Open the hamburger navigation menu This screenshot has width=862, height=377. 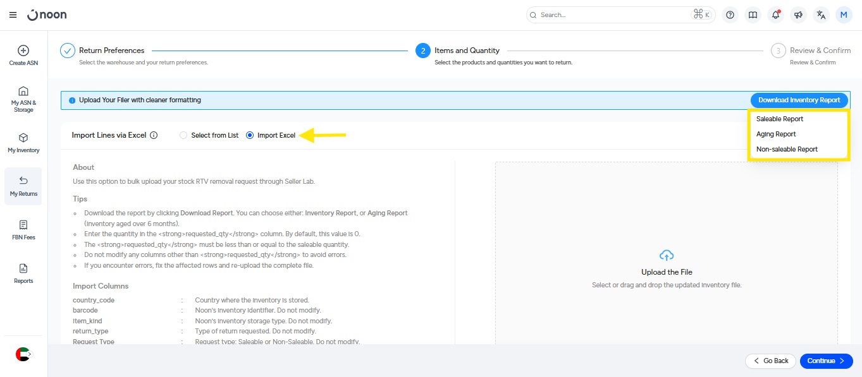point(13,15)
